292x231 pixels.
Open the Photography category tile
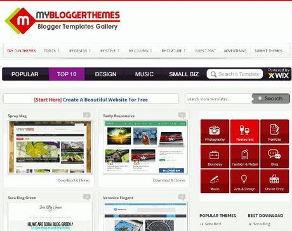coord(215,131)
